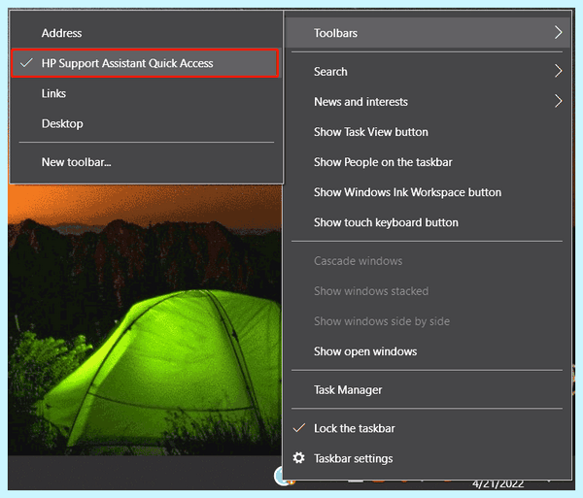Click the HP Support Assistant checkmark icon

click(27, 63)
